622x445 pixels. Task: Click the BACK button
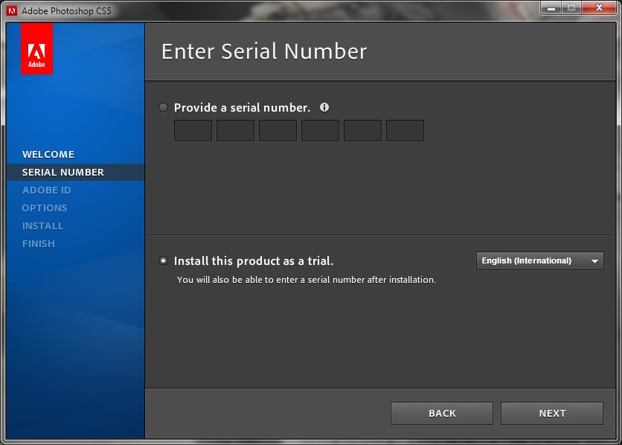(x=442, y=413)
